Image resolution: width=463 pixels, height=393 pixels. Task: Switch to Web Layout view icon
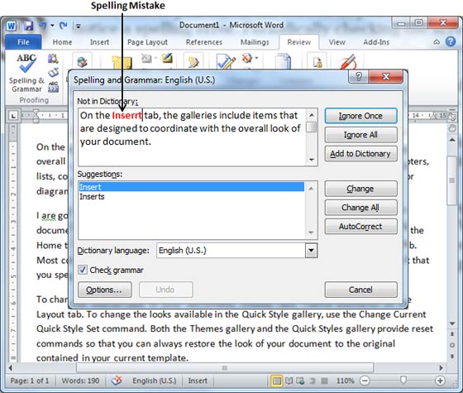point(301,381)
